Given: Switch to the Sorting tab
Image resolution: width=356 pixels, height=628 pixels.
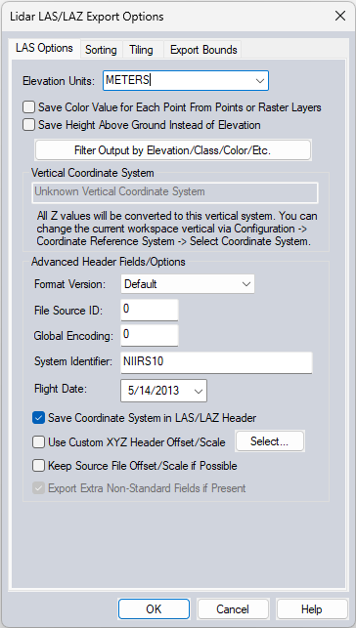Looking at the screenshot, I should tap(101, 50).
